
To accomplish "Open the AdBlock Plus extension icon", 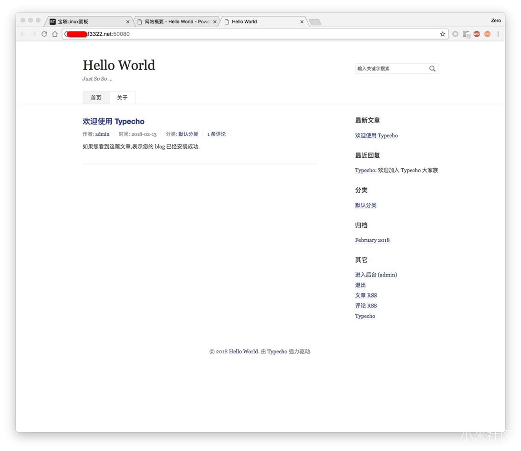I will pos(477,34).
